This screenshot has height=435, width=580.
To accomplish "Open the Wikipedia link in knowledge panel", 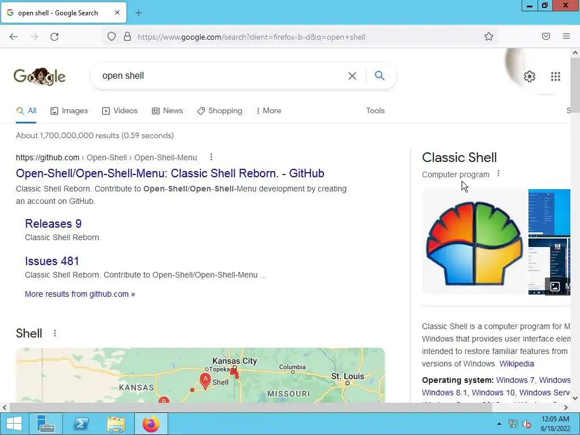I will point(517,364).
